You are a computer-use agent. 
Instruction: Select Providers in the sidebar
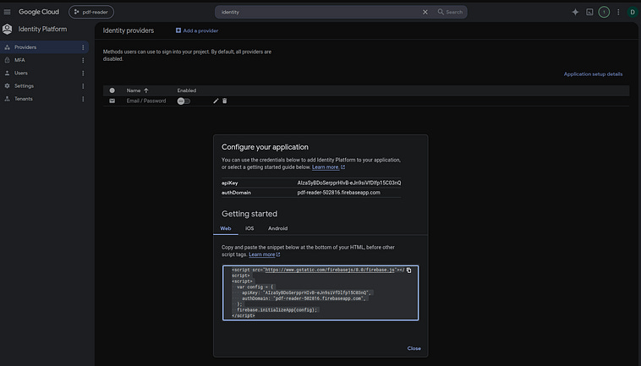coord(44,47)
